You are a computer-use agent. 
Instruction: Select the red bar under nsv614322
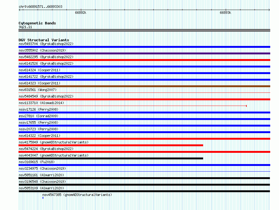144,139
